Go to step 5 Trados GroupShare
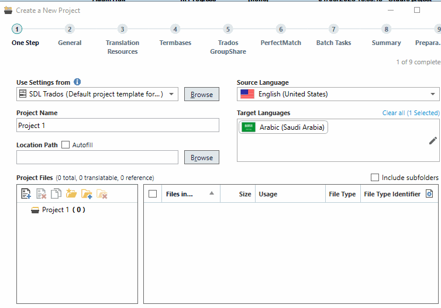The width and height of the screenshot is (441, 308). coord(228,29)
